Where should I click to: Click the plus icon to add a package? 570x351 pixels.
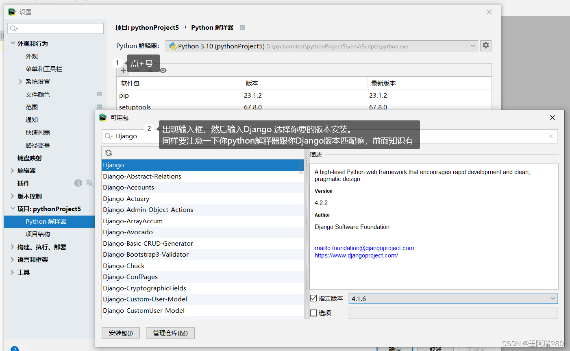click(123, 70)
